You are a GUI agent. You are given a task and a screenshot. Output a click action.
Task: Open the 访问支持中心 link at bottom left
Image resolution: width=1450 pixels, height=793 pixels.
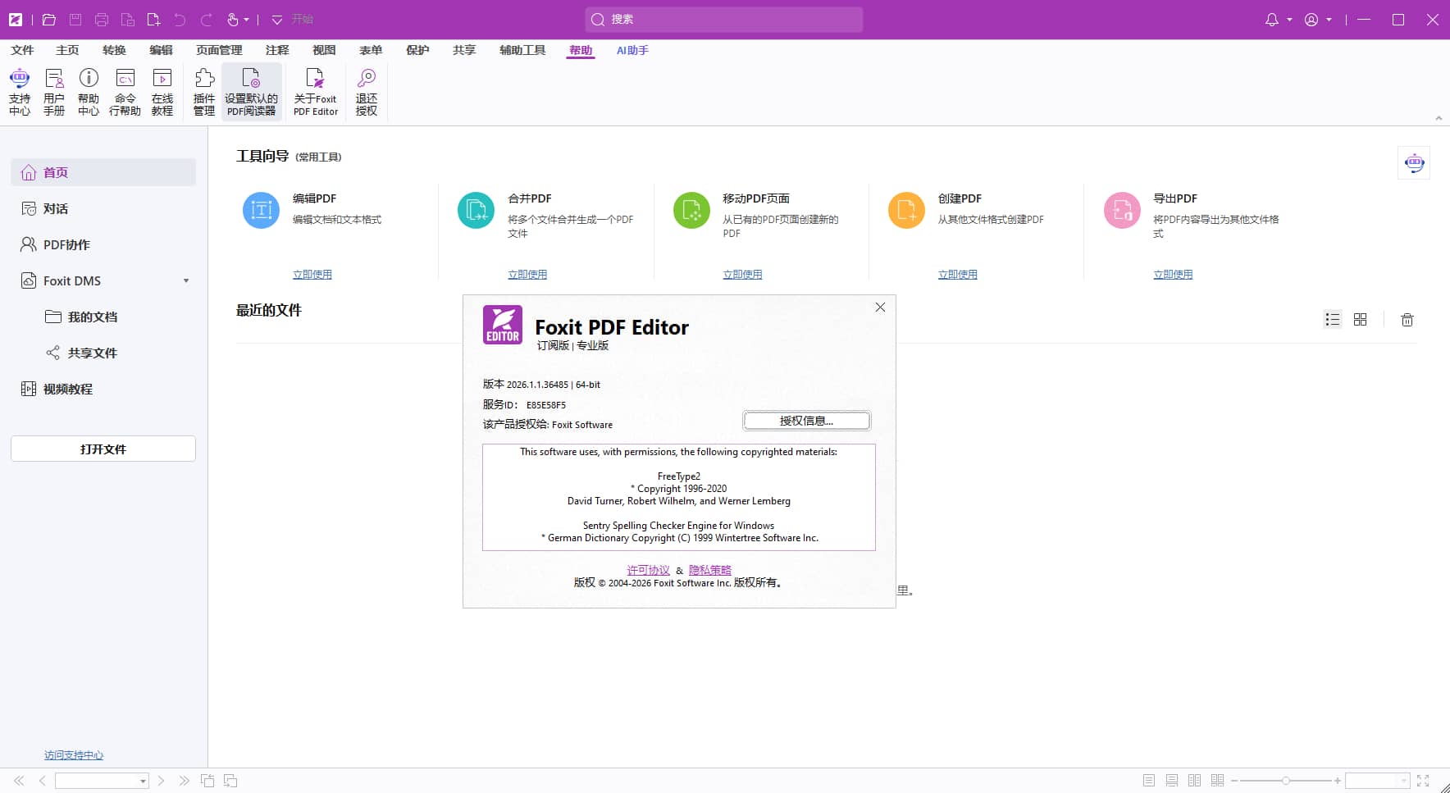tap(74, 755)
